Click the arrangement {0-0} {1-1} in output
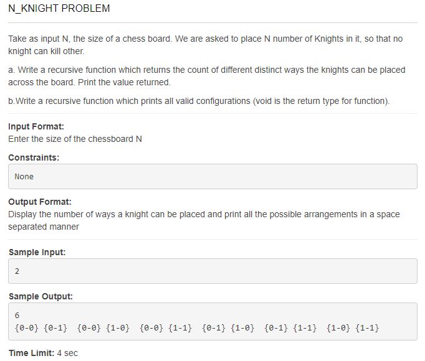The image size is (425, 361). (166, 328)
